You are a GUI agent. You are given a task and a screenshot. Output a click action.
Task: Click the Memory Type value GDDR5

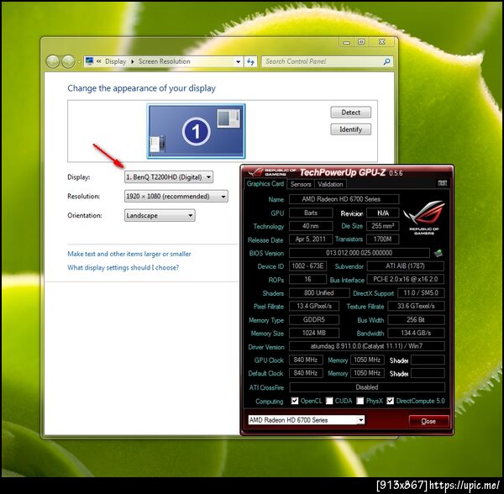click(314, 320)
